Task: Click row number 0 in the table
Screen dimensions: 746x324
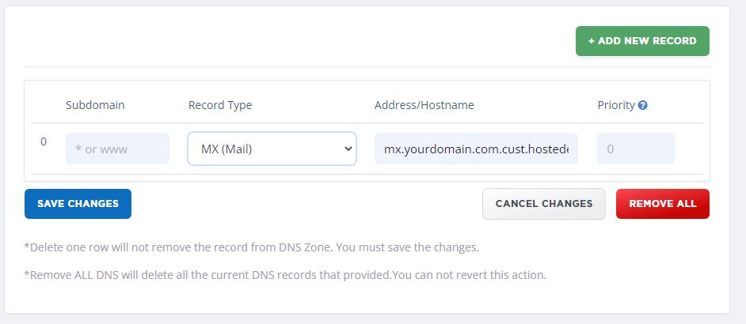Action: [44, 142]
